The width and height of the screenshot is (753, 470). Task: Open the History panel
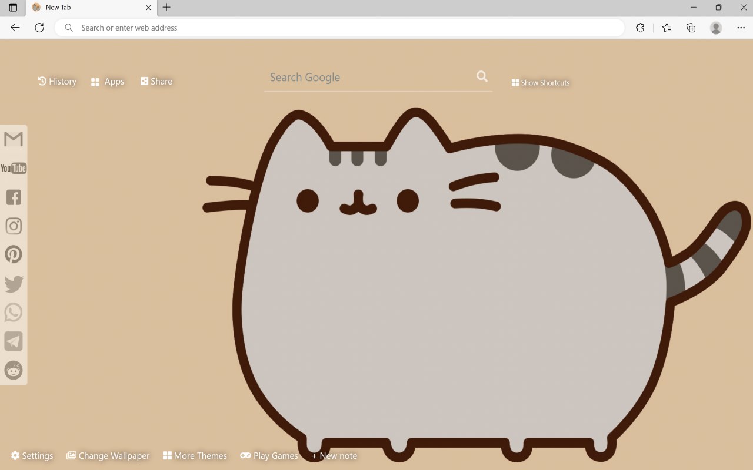[57, 81]
